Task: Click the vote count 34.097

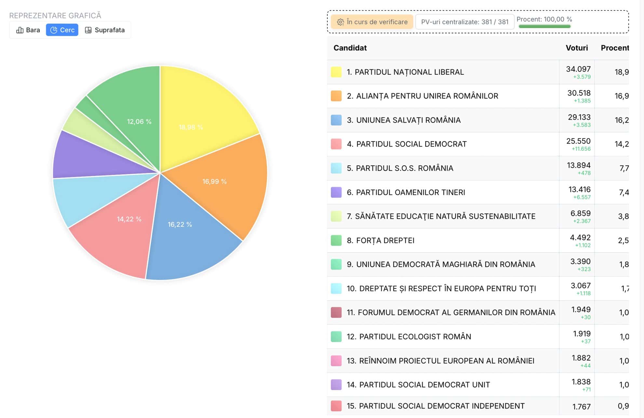Action: click(x=578, y=69)
